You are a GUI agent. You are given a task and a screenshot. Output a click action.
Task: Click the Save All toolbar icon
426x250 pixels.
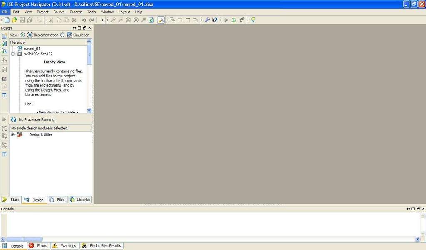coord(30,20)
